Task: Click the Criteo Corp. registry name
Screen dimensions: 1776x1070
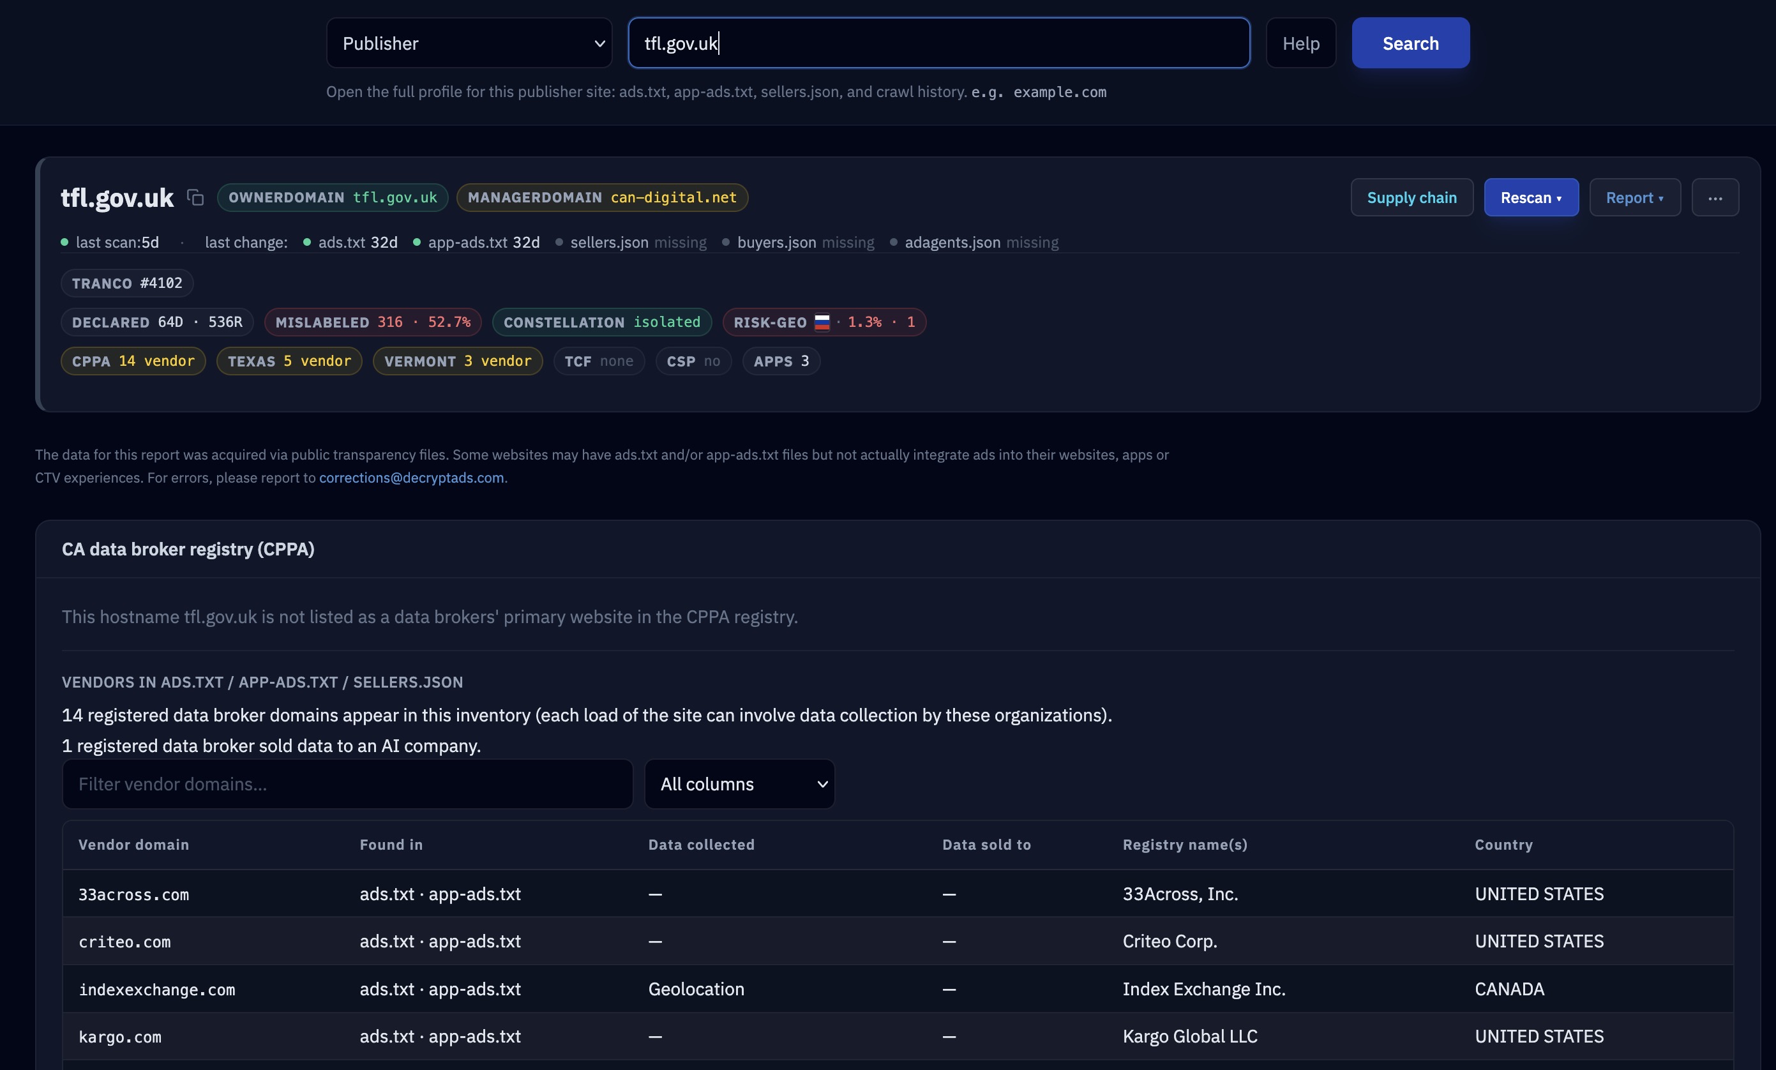Action: [x=1170, y=942]
